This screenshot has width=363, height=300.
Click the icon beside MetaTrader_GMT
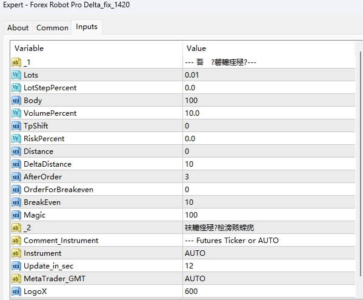[16, 279]
